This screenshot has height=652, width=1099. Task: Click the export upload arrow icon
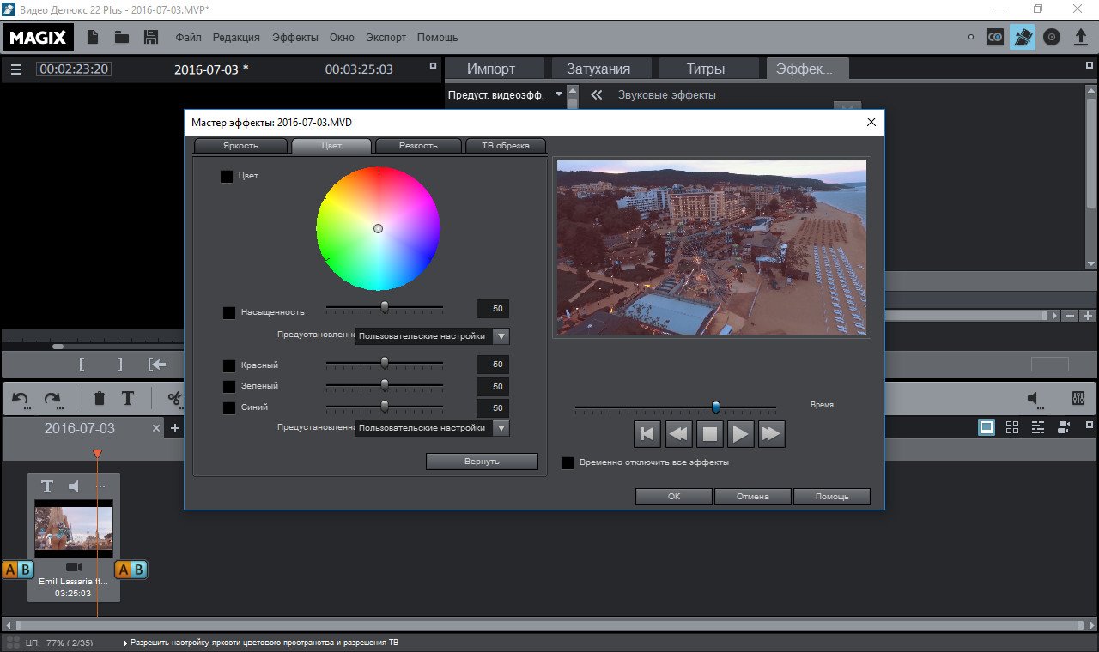point(1081,37)
